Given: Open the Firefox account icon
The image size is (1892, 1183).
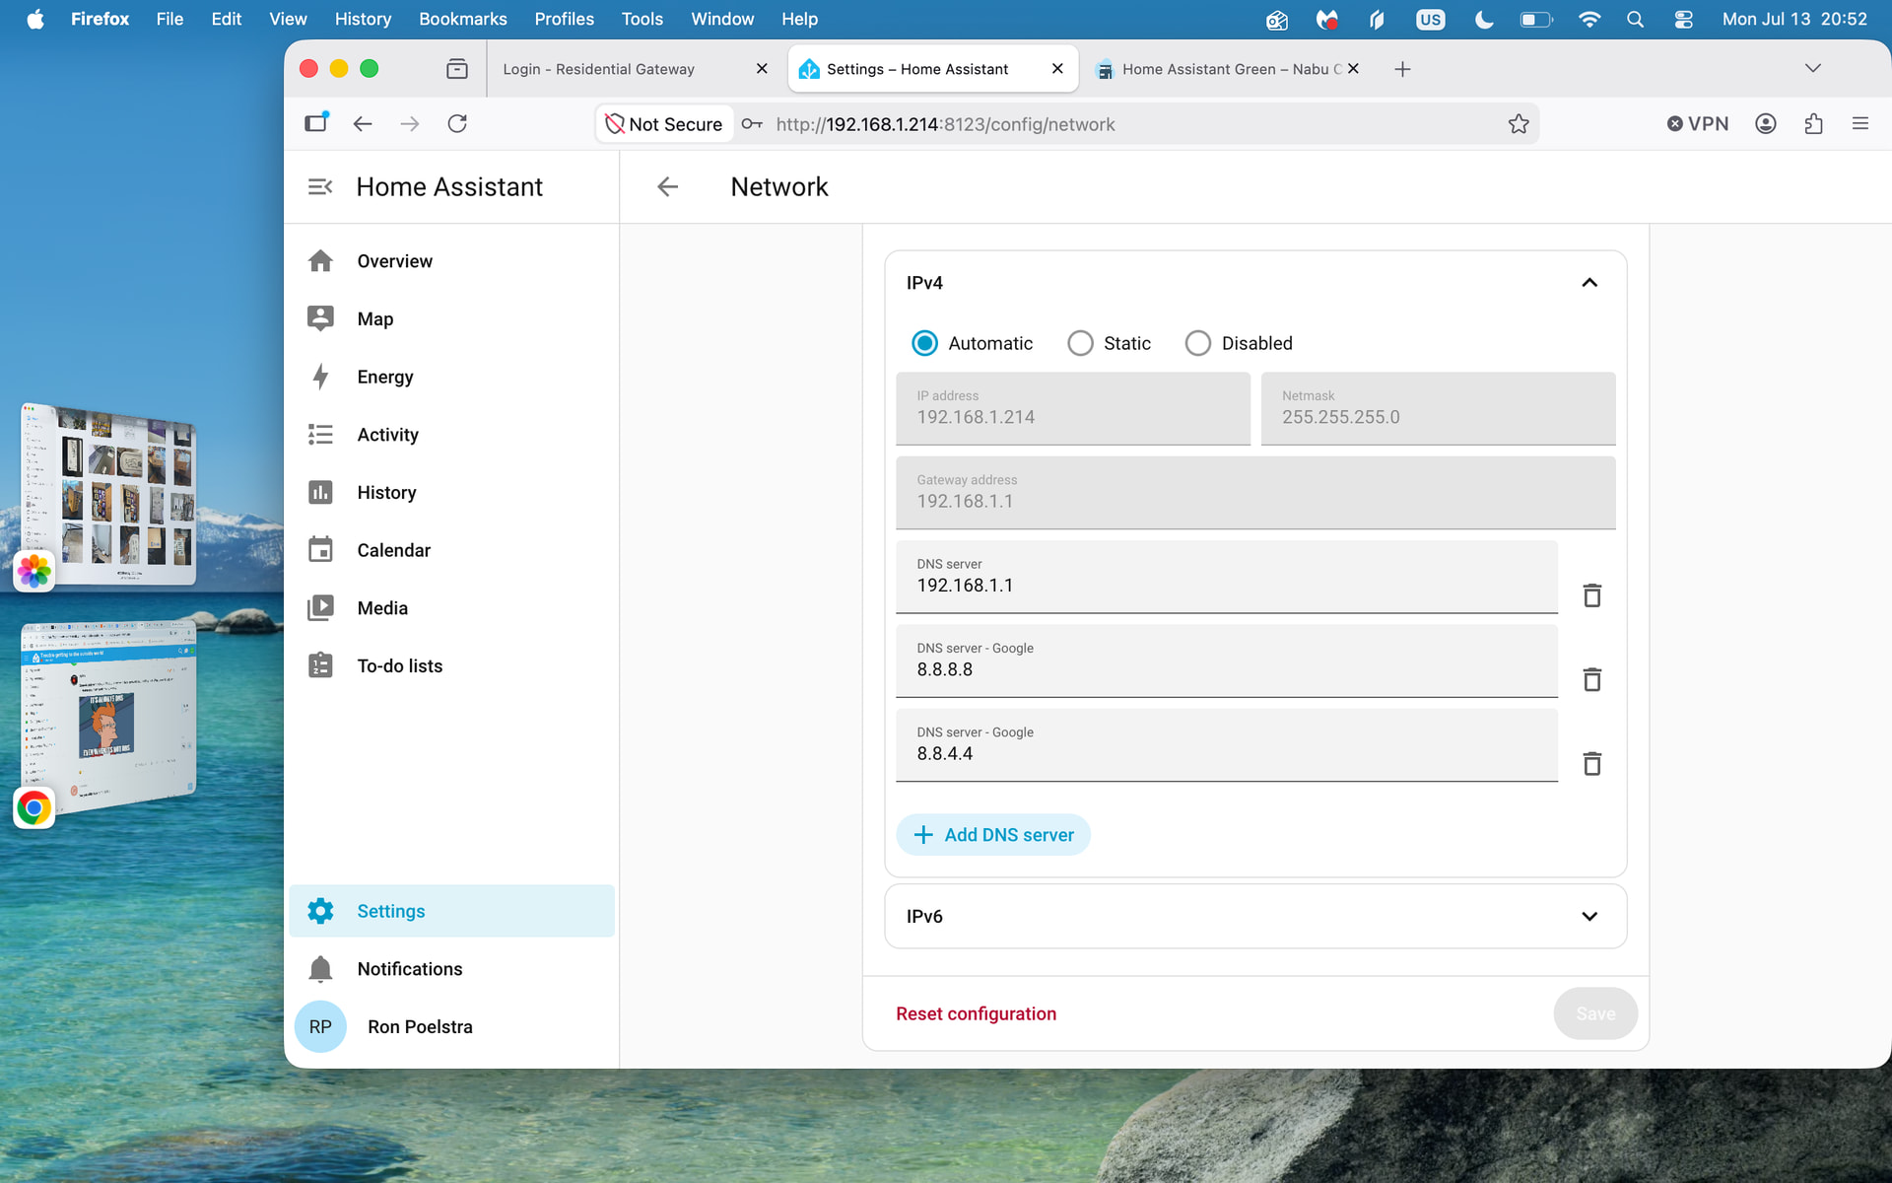Looking at the screenshot, I should (x=1766, y=124).
